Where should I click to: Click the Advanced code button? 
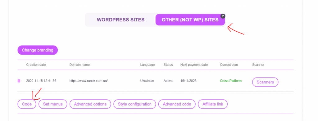point(177,104)
